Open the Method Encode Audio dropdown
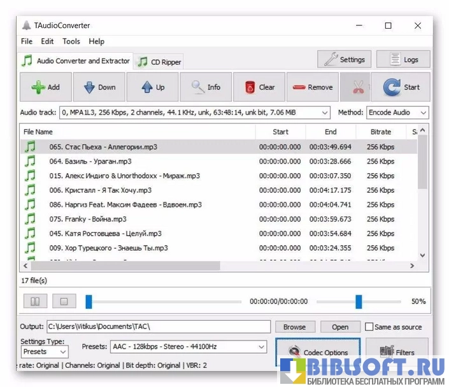Screen dimensions: 449x387 point(422,113)
